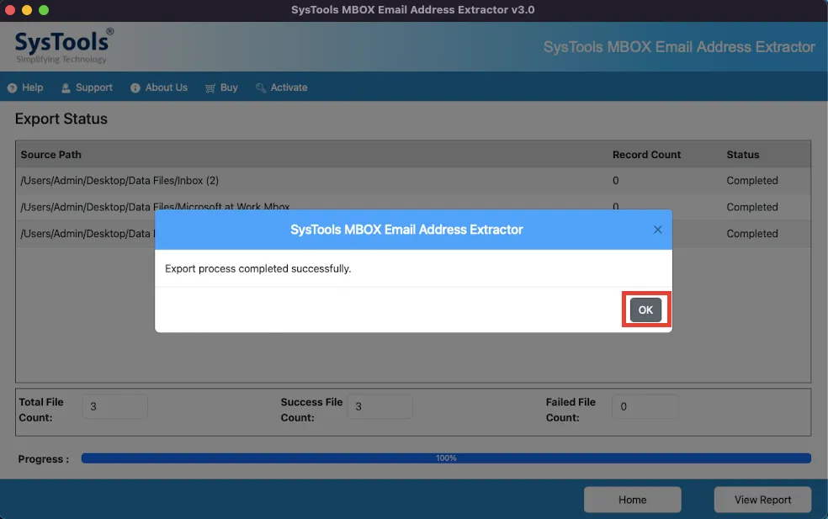Open the About Us menu label
828x519 pixels.
tap(167, 87)
